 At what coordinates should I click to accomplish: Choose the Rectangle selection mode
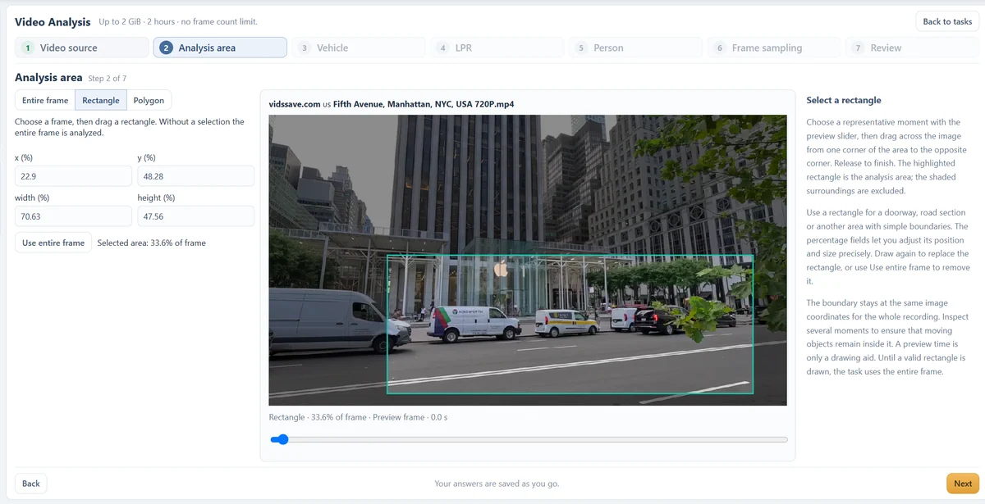tap(101, 100)
